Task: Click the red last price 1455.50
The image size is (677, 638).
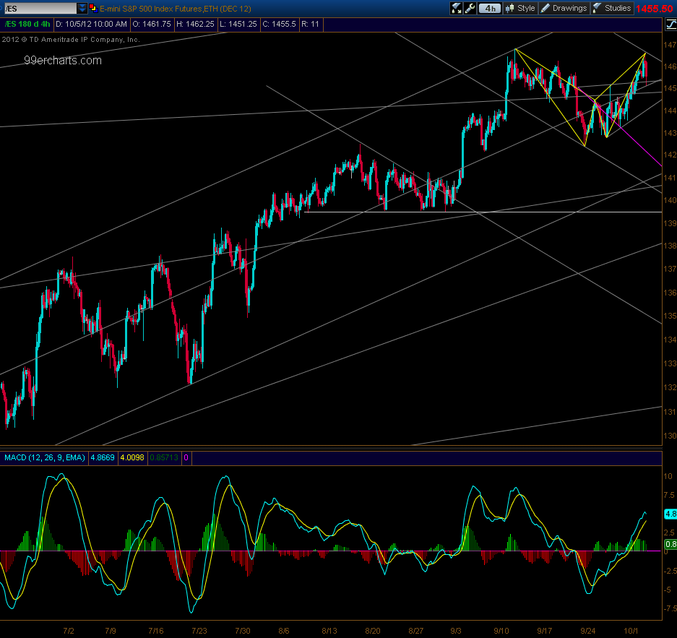Action: tap(654, 9)
